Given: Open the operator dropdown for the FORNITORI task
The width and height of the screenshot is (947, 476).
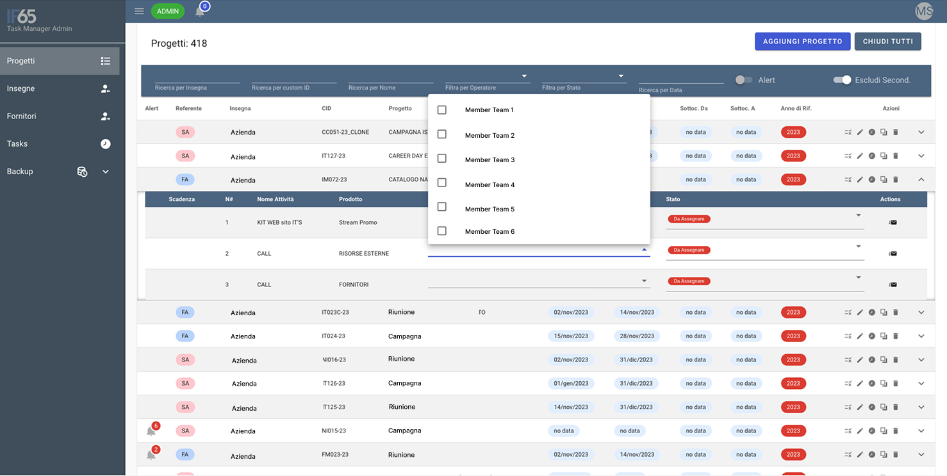Looking at the screenshot, I should click(x=539, y=281).
